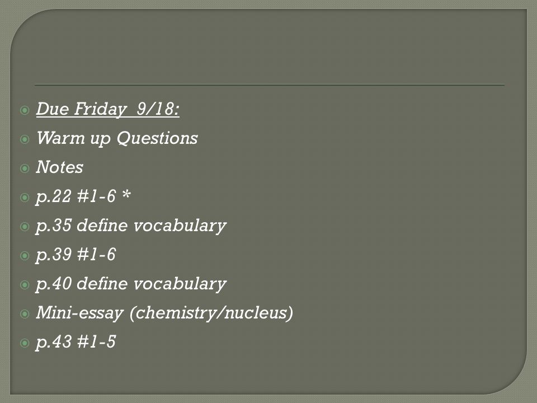Select the bullet marker before Notes
This screenshot has height=403, width=537.
(25, 168)
